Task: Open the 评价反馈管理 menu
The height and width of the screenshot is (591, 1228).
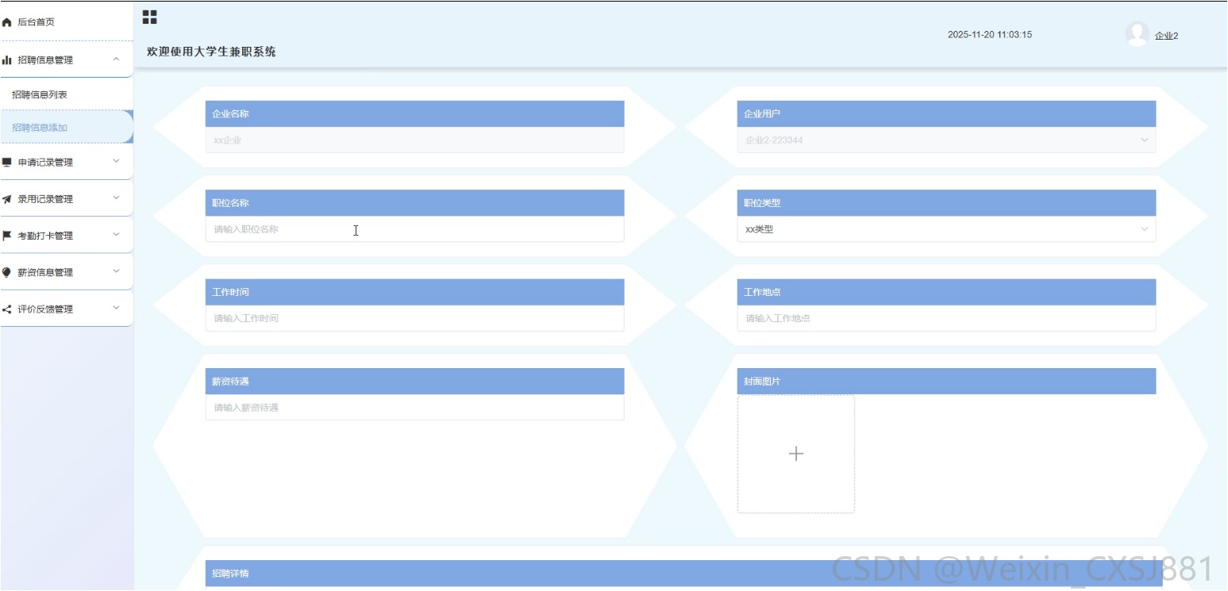Action: point(67,309)
